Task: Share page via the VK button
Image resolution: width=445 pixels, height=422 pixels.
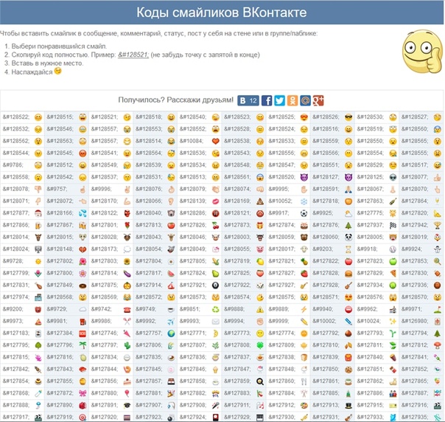Action: coord(248,100)
